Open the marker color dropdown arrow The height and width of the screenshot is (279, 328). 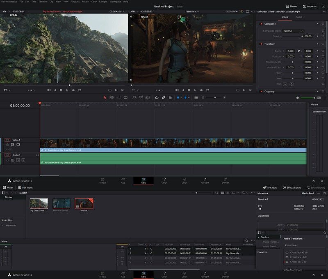[x=189, y=98]
